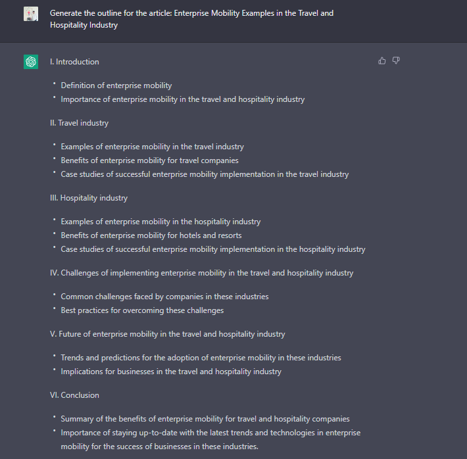This screenshot has width=467, height=459.
Task: Click the thumbs down icon
Action: pyautogui.click(x=396, y=60)
